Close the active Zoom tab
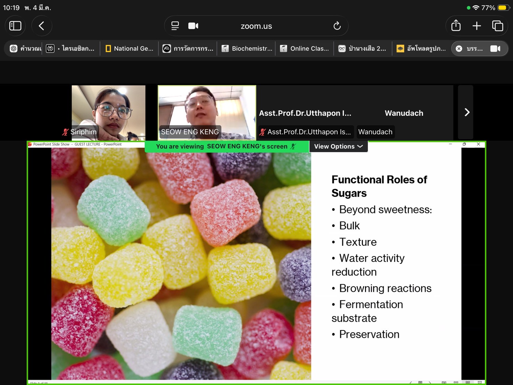This screenshot has height=385, width=513. [x=459, y=49]
